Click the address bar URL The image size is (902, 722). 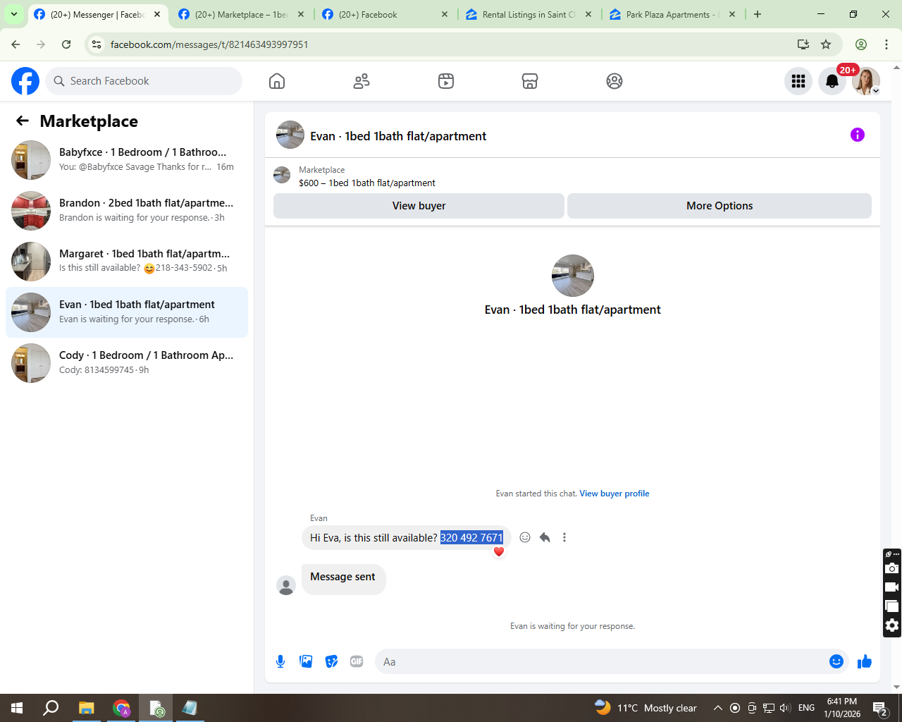209,44
